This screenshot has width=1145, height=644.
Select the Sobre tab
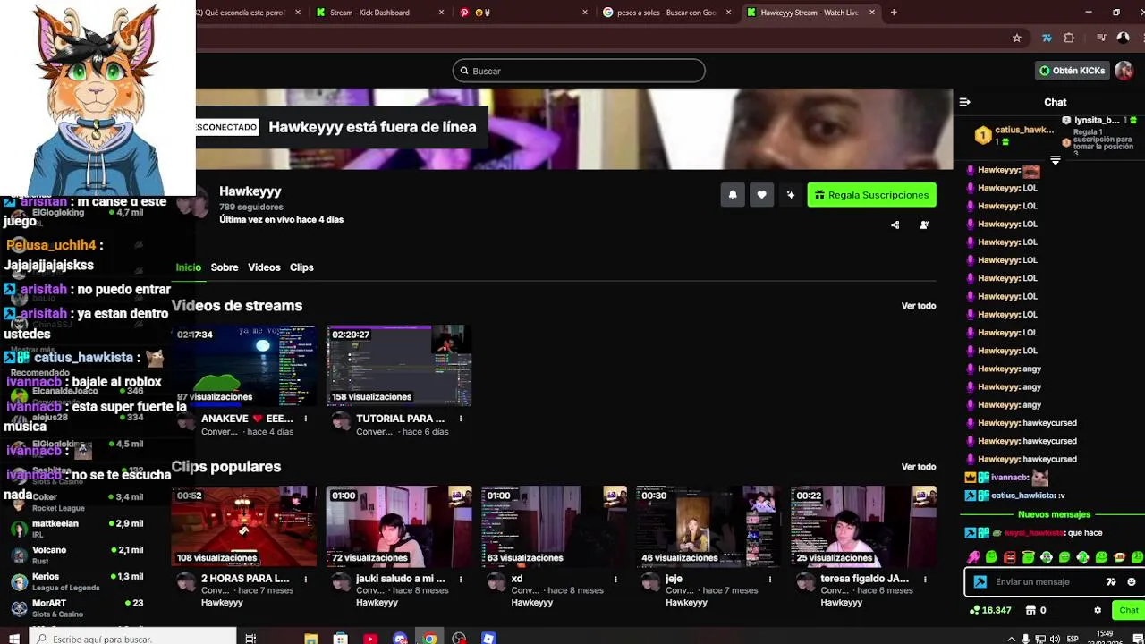coord(225,267)
